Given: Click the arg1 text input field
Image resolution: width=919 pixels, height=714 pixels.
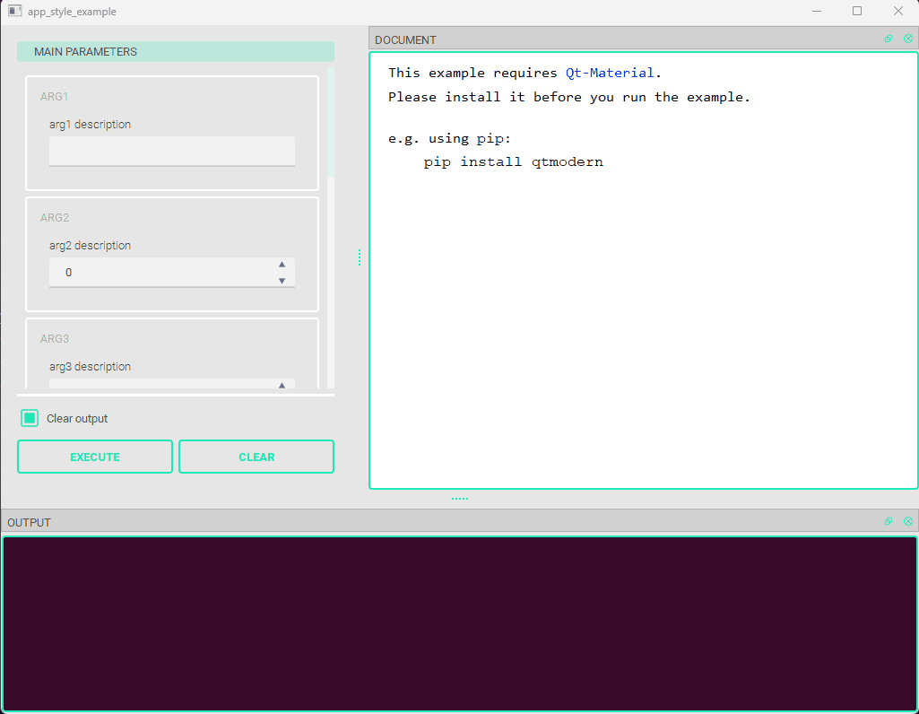Looking at the screenshot, I should (172, 152).
